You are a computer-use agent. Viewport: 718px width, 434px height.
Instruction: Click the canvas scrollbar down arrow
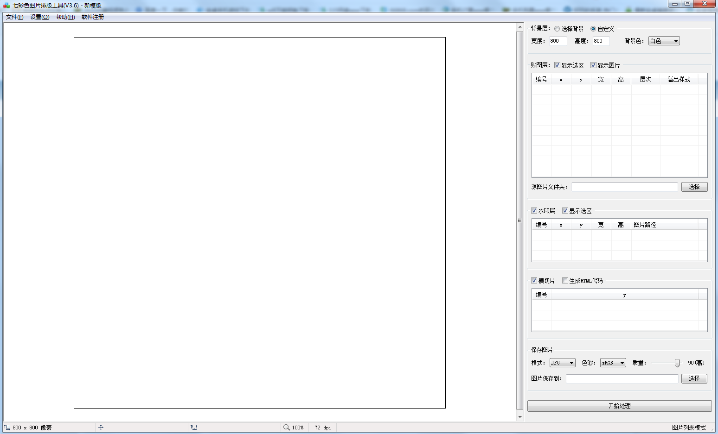520,417
